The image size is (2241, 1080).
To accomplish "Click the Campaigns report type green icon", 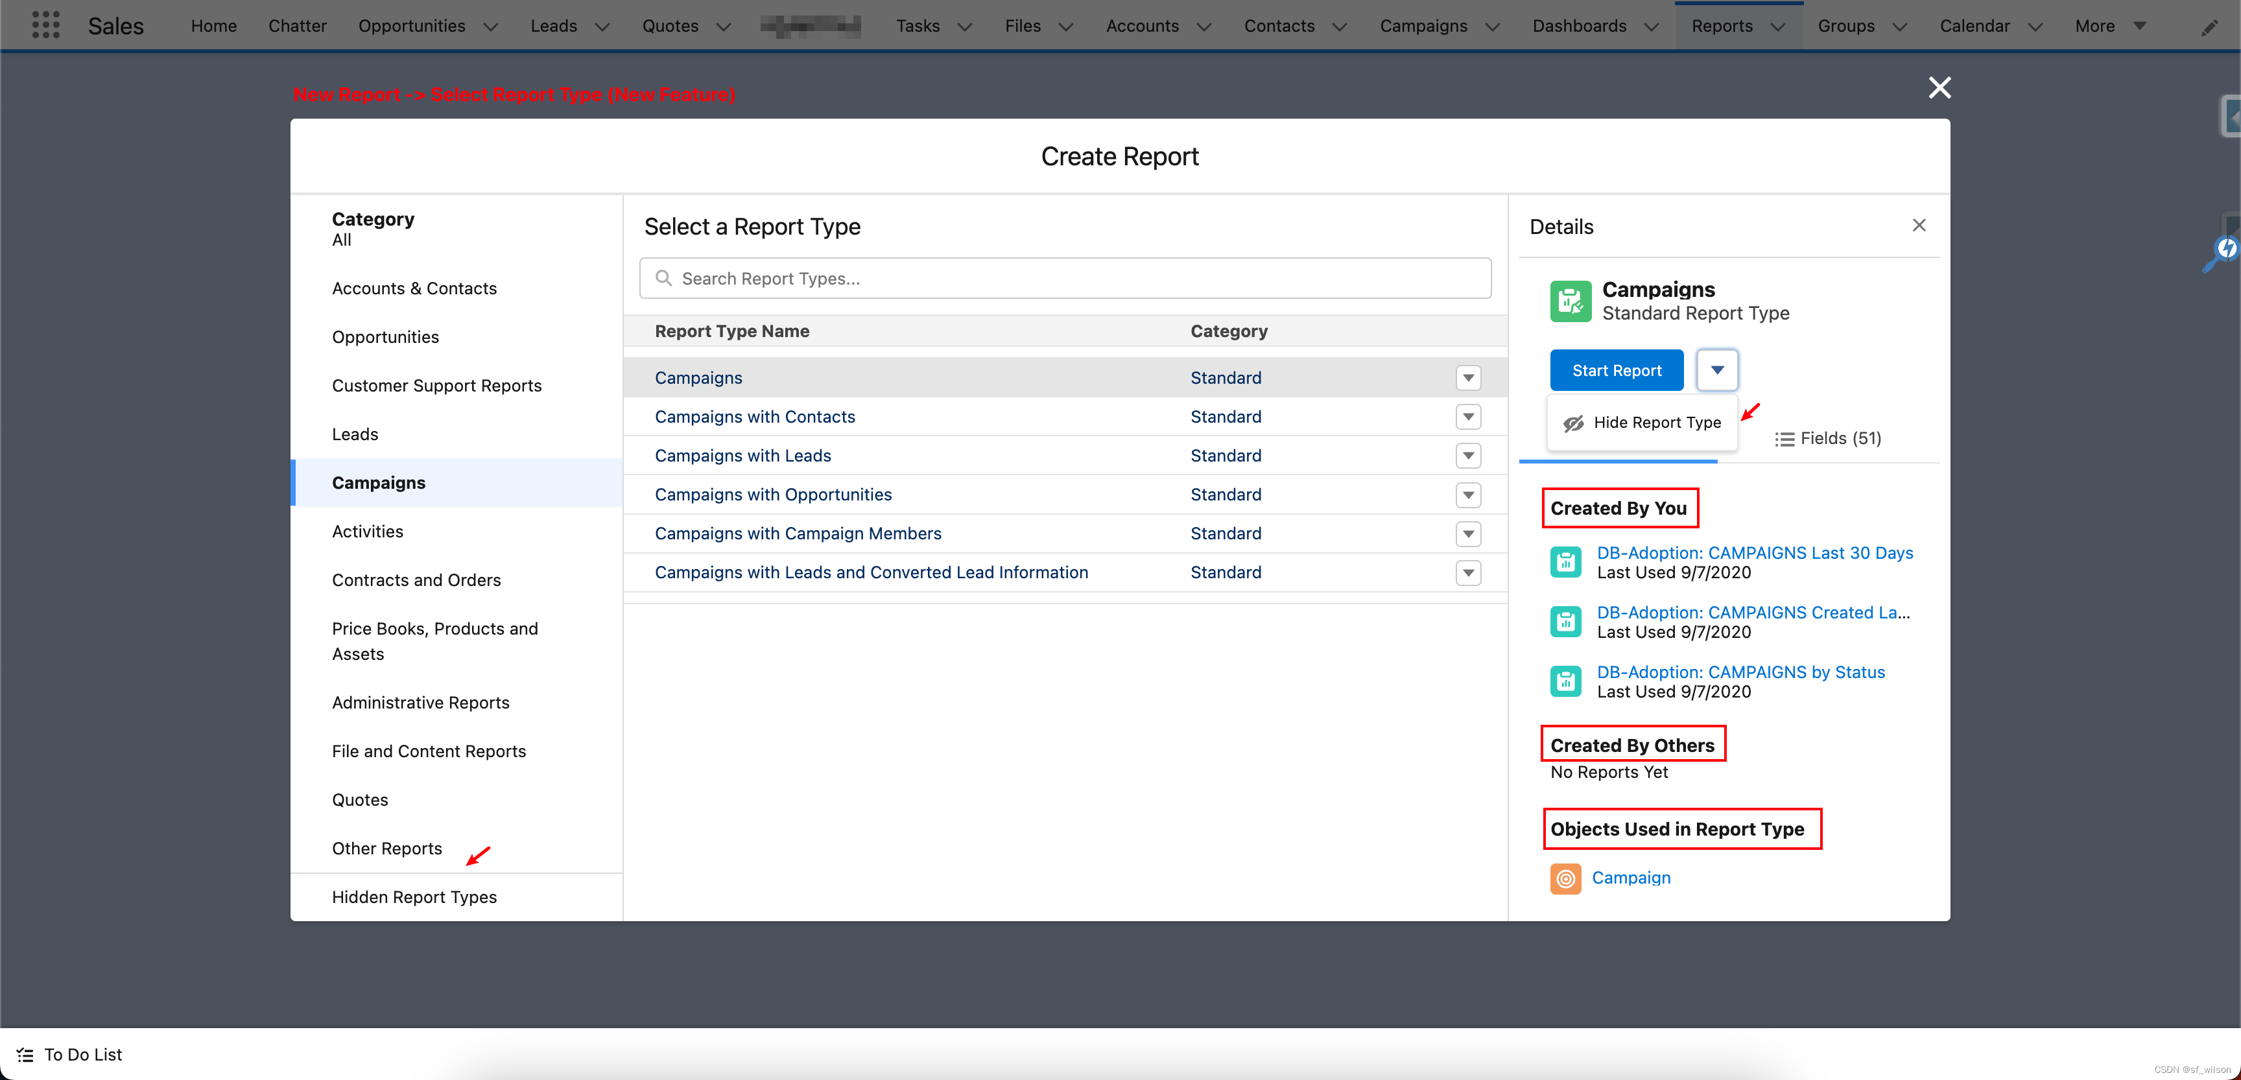I will click(x=1571, y=301).
